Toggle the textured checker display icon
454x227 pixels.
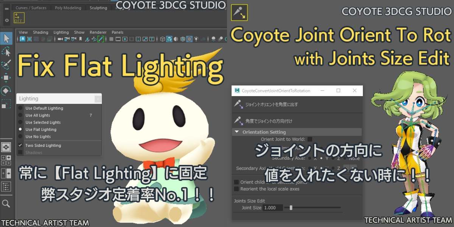coord(190,39)
